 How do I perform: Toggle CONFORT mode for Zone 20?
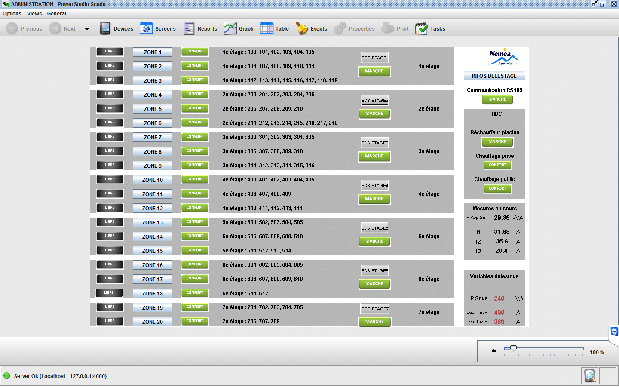click(x=195, y=321)
